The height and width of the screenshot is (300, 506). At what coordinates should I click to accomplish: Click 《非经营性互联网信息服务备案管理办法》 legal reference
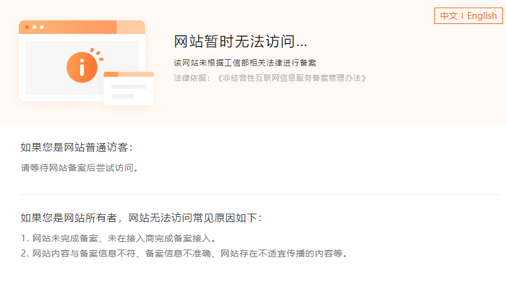(x=292, y=78)
